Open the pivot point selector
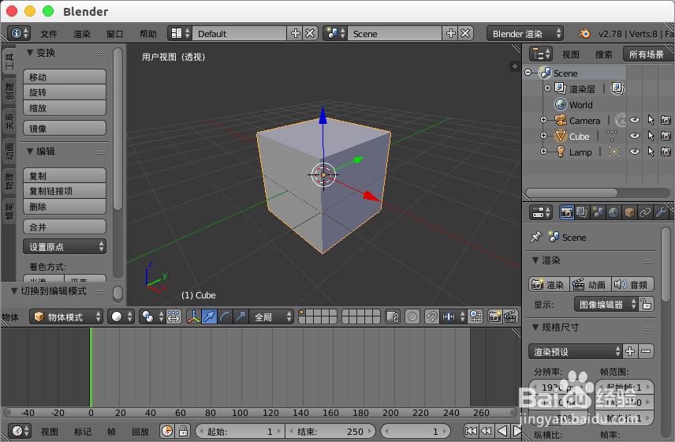Viewport: 675px width, 442px height. [152, 317]
